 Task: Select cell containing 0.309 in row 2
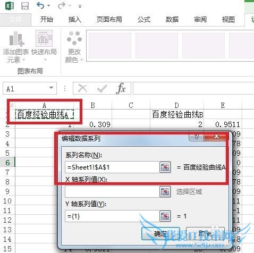(93, 124)
